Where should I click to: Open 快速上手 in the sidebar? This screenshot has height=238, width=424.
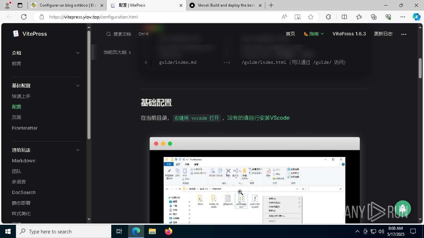(21, 96)
